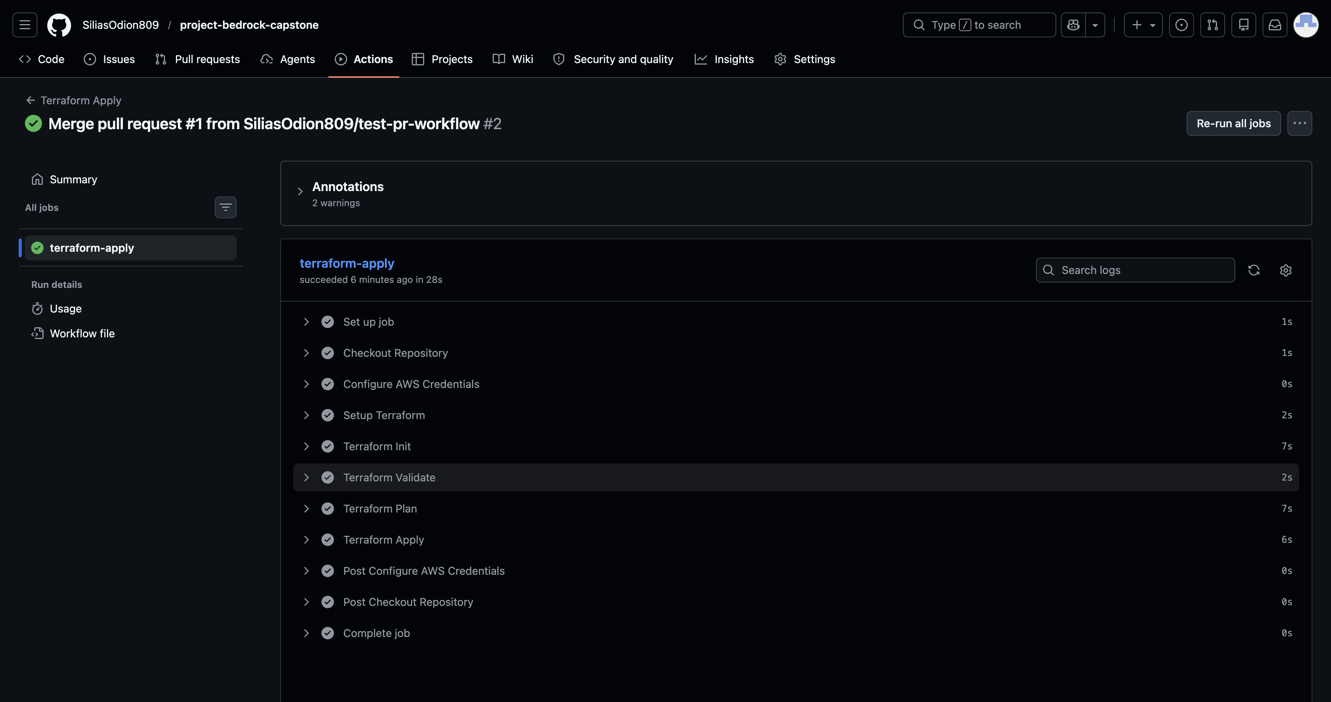Expand Post Configure AWS Credentials step
The width and height of the screenshot is (1331, 702).
796,571
